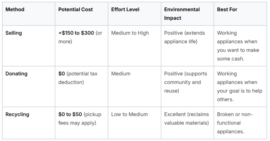Click the $0 potential tax deduction cell
Viewport: 270px width, 141px height.
pos(78,78)
